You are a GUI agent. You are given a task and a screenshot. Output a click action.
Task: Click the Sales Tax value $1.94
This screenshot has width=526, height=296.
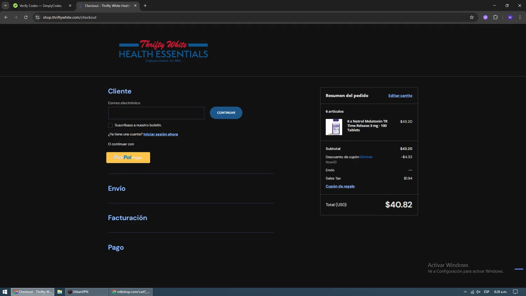pos(408,178)
